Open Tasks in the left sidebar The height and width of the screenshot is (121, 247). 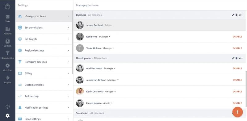click(x=7, y=19)
